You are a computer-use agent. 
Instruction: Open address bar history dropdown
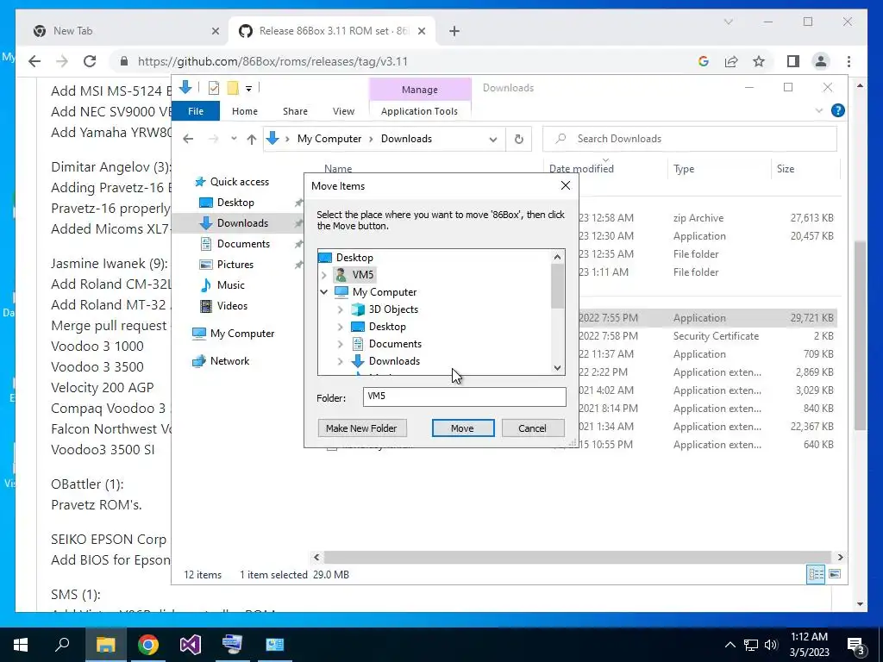tap(492, 139)
